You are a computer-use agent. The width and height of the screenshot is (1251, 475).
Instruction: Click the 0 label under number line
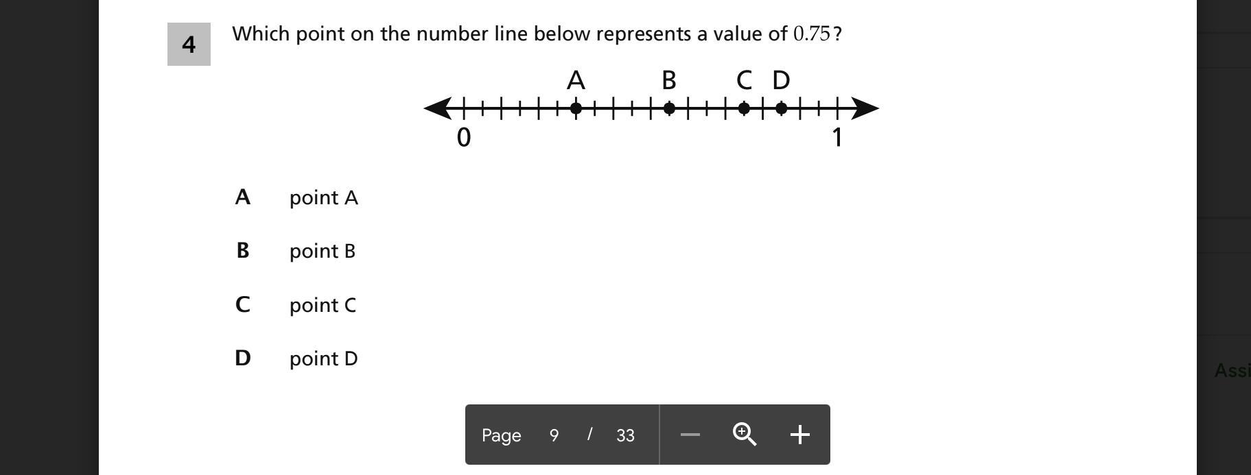coord(464,138)
